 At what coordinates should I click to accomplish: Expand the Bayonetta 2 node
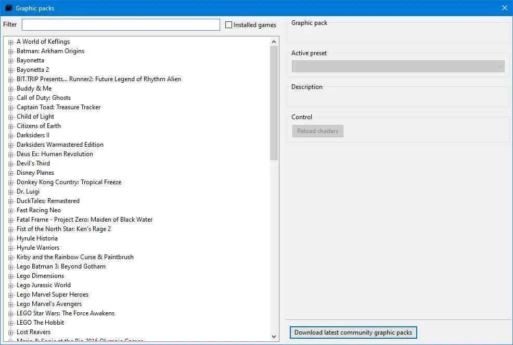[10, 70]
